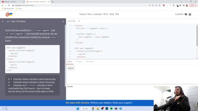This screenshot has height=111, width=198.
Task: Click the red Opera-style extension icon
Action: pyautogui.click(x=164, y=6)
